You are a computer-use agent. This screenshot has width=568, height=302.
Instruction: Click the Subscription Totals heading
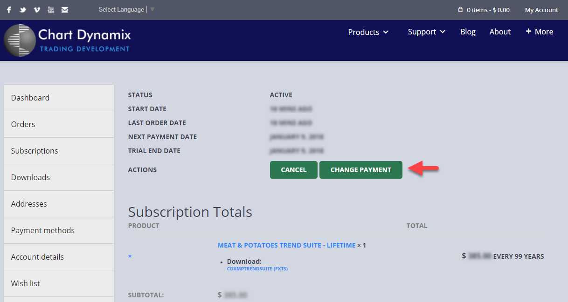[190, 212]
